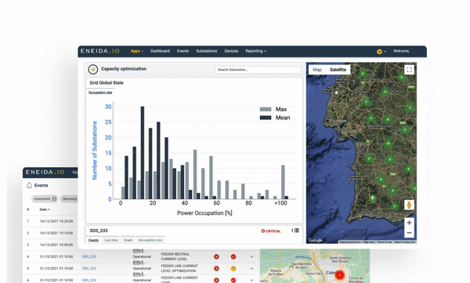Viewport: 470px width, 283px height.
Task: Open the settings gear dropdown
Action: coord(381,51)
